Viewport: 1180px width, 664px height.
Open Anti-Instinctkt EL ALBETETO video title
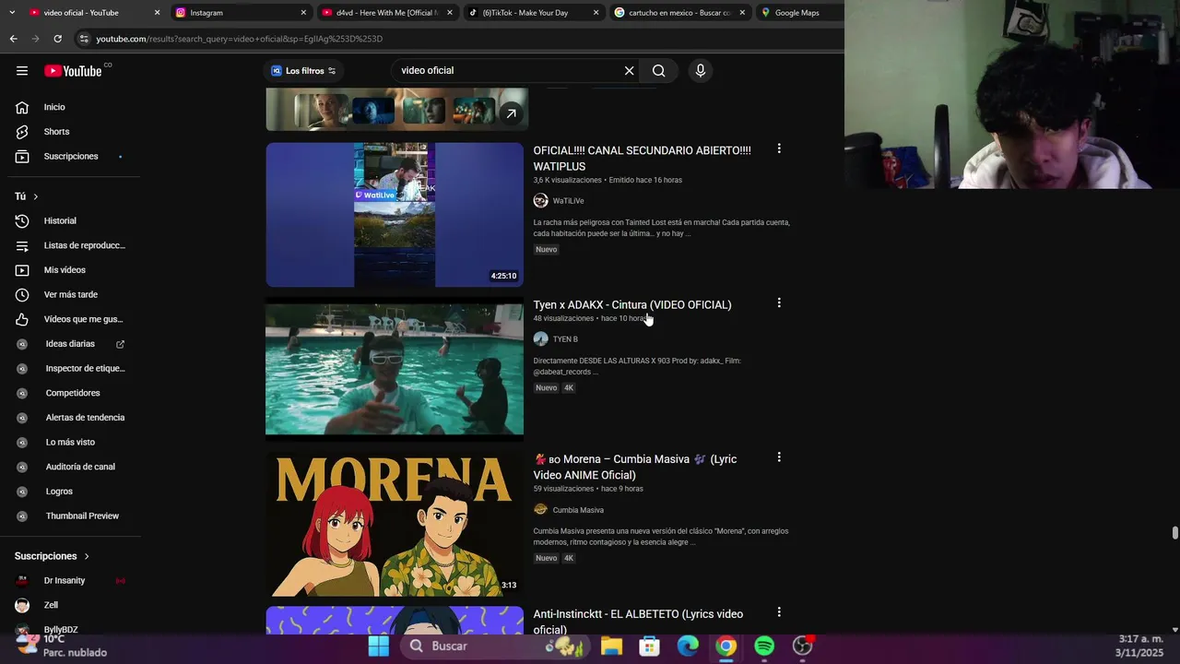pyautogui.click(x=638, y=622)
